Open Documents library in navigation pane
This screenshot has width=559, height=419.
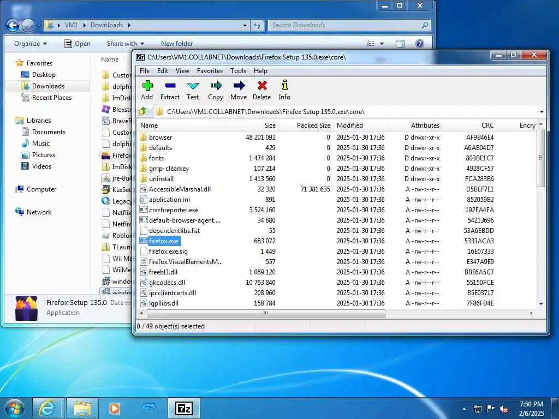(x=44, y=132)
